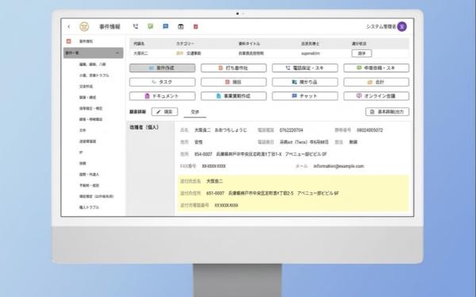
Task: Go back with the left arrow icon
Action: 69,27
